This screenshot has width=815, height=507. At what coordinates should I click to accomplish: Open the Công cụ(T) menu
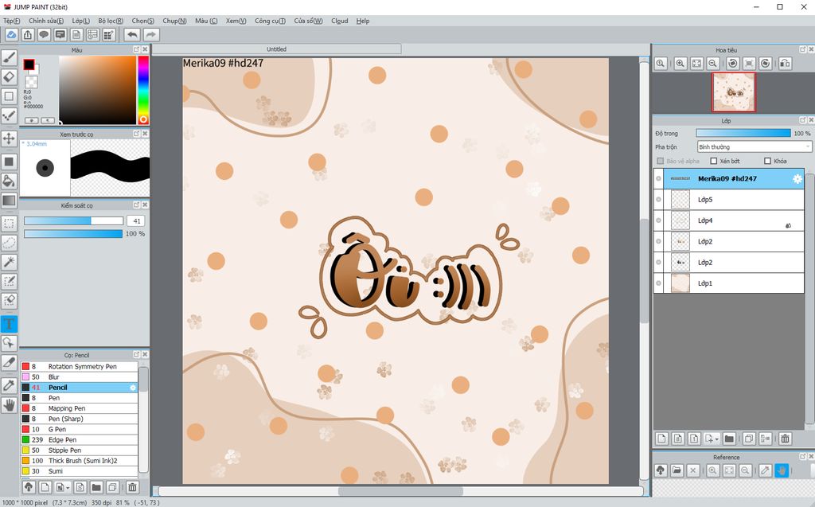[270, 21]
